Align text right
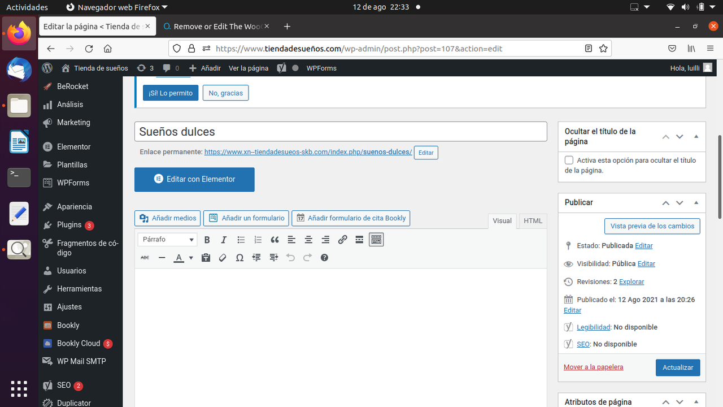Screen dimensions: 723x407 pyautogui.click(x=325, y=240)
